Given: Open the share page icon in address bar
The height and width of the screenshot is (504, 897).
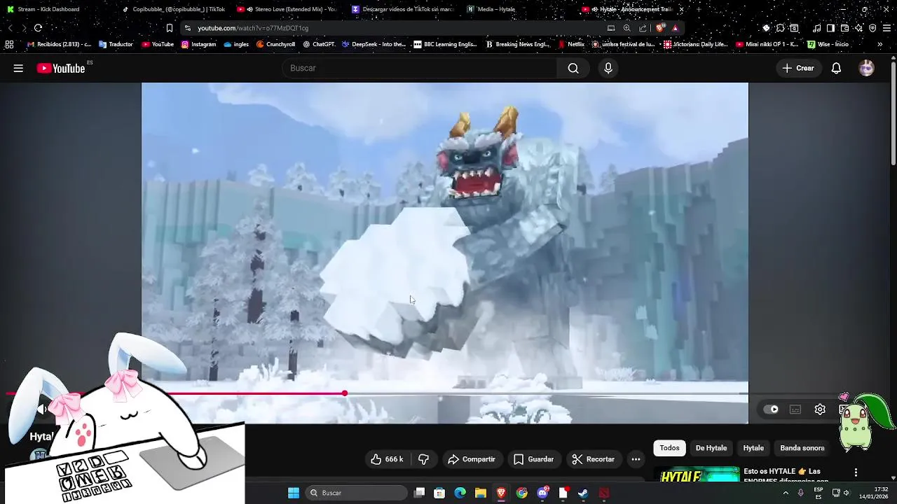Looking at the screenshot, I should [x=643, y=28].
